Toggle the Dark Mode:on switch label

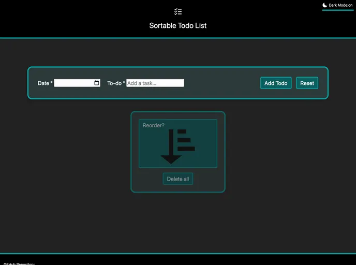(340, 5)
